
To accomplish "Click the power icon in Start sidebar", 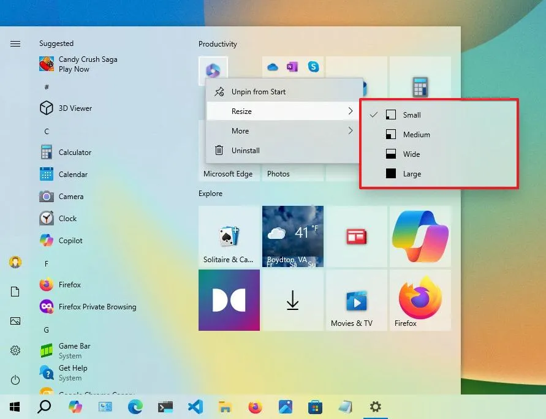I will point(15,380).
